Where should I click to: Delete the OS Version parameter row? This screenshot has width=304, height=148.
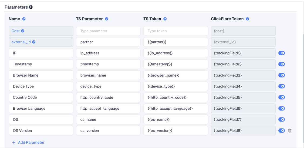[x=290, y=130]
